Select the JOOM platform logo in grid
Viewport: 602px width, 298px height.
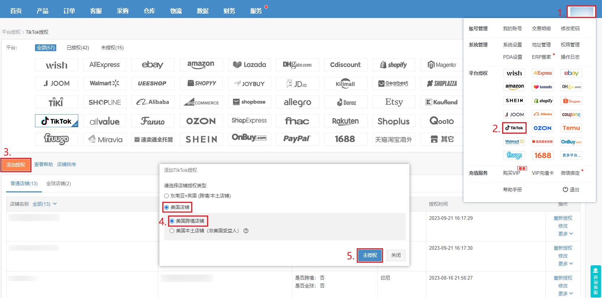[57, 84]
